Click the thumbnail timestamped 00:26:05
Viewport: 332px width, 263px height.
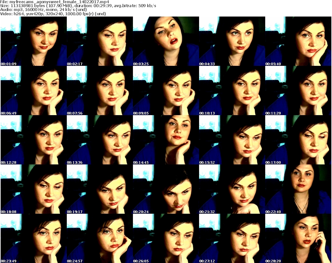166,238
